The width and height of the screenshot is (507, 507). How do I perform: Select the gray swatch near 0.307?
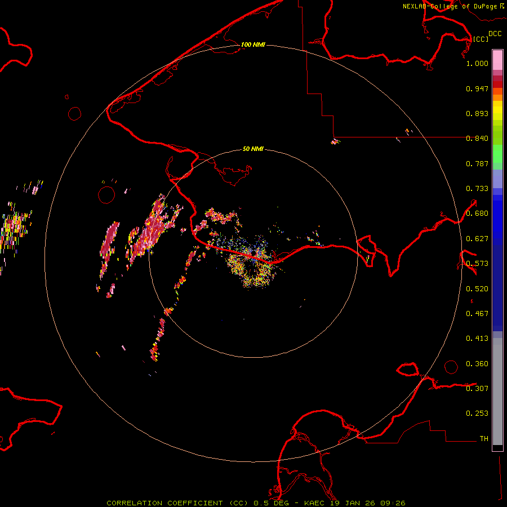click(x=497, y=389)
